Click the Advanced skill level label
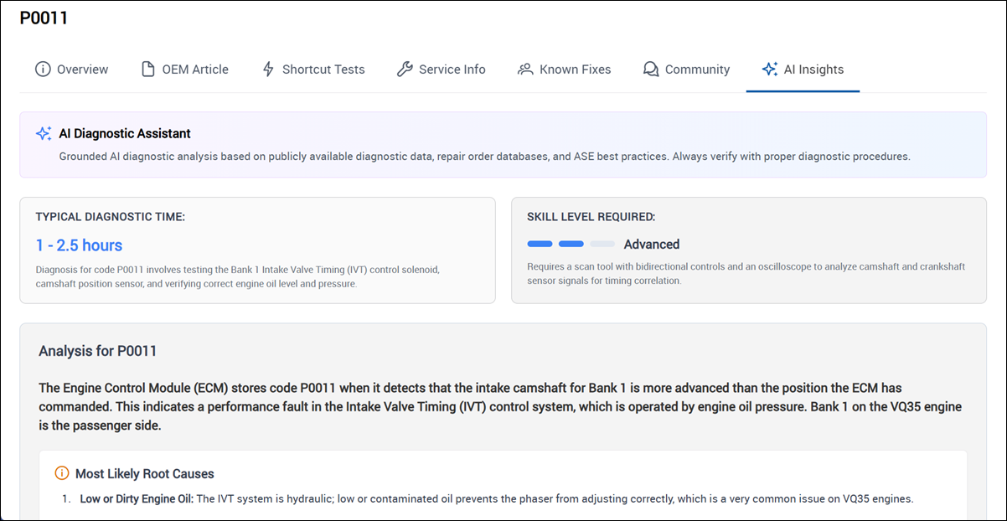The image size is (1007, 521). pos(651,245)
